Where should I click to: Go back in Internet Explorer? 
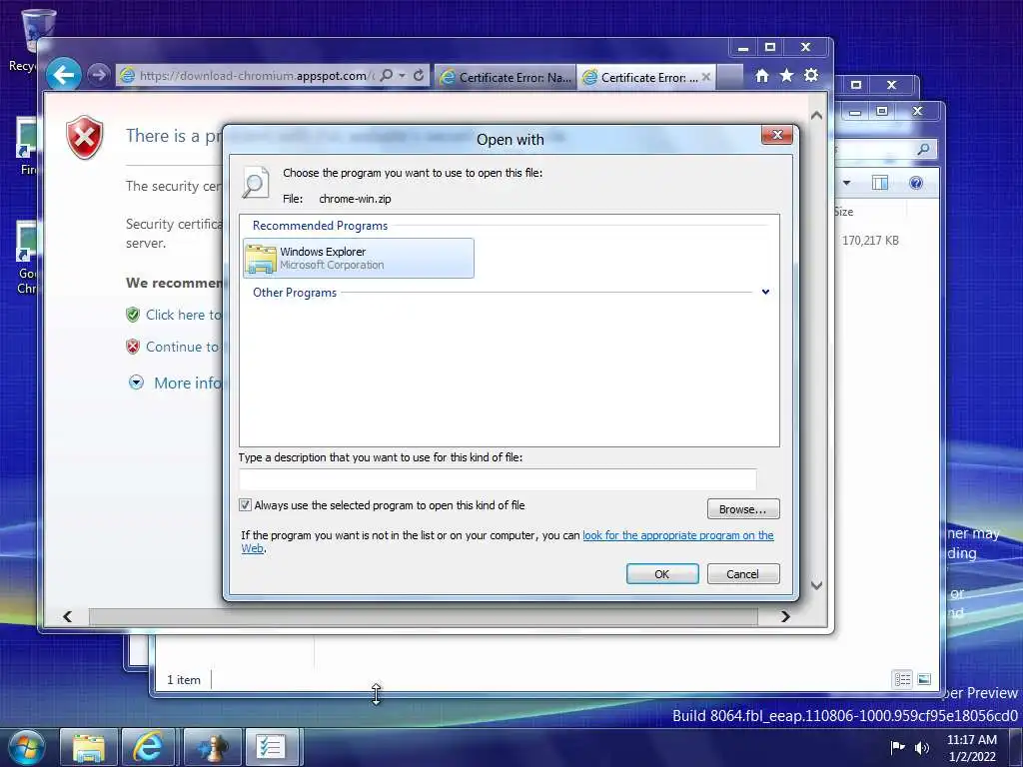[x=64, y=75]
